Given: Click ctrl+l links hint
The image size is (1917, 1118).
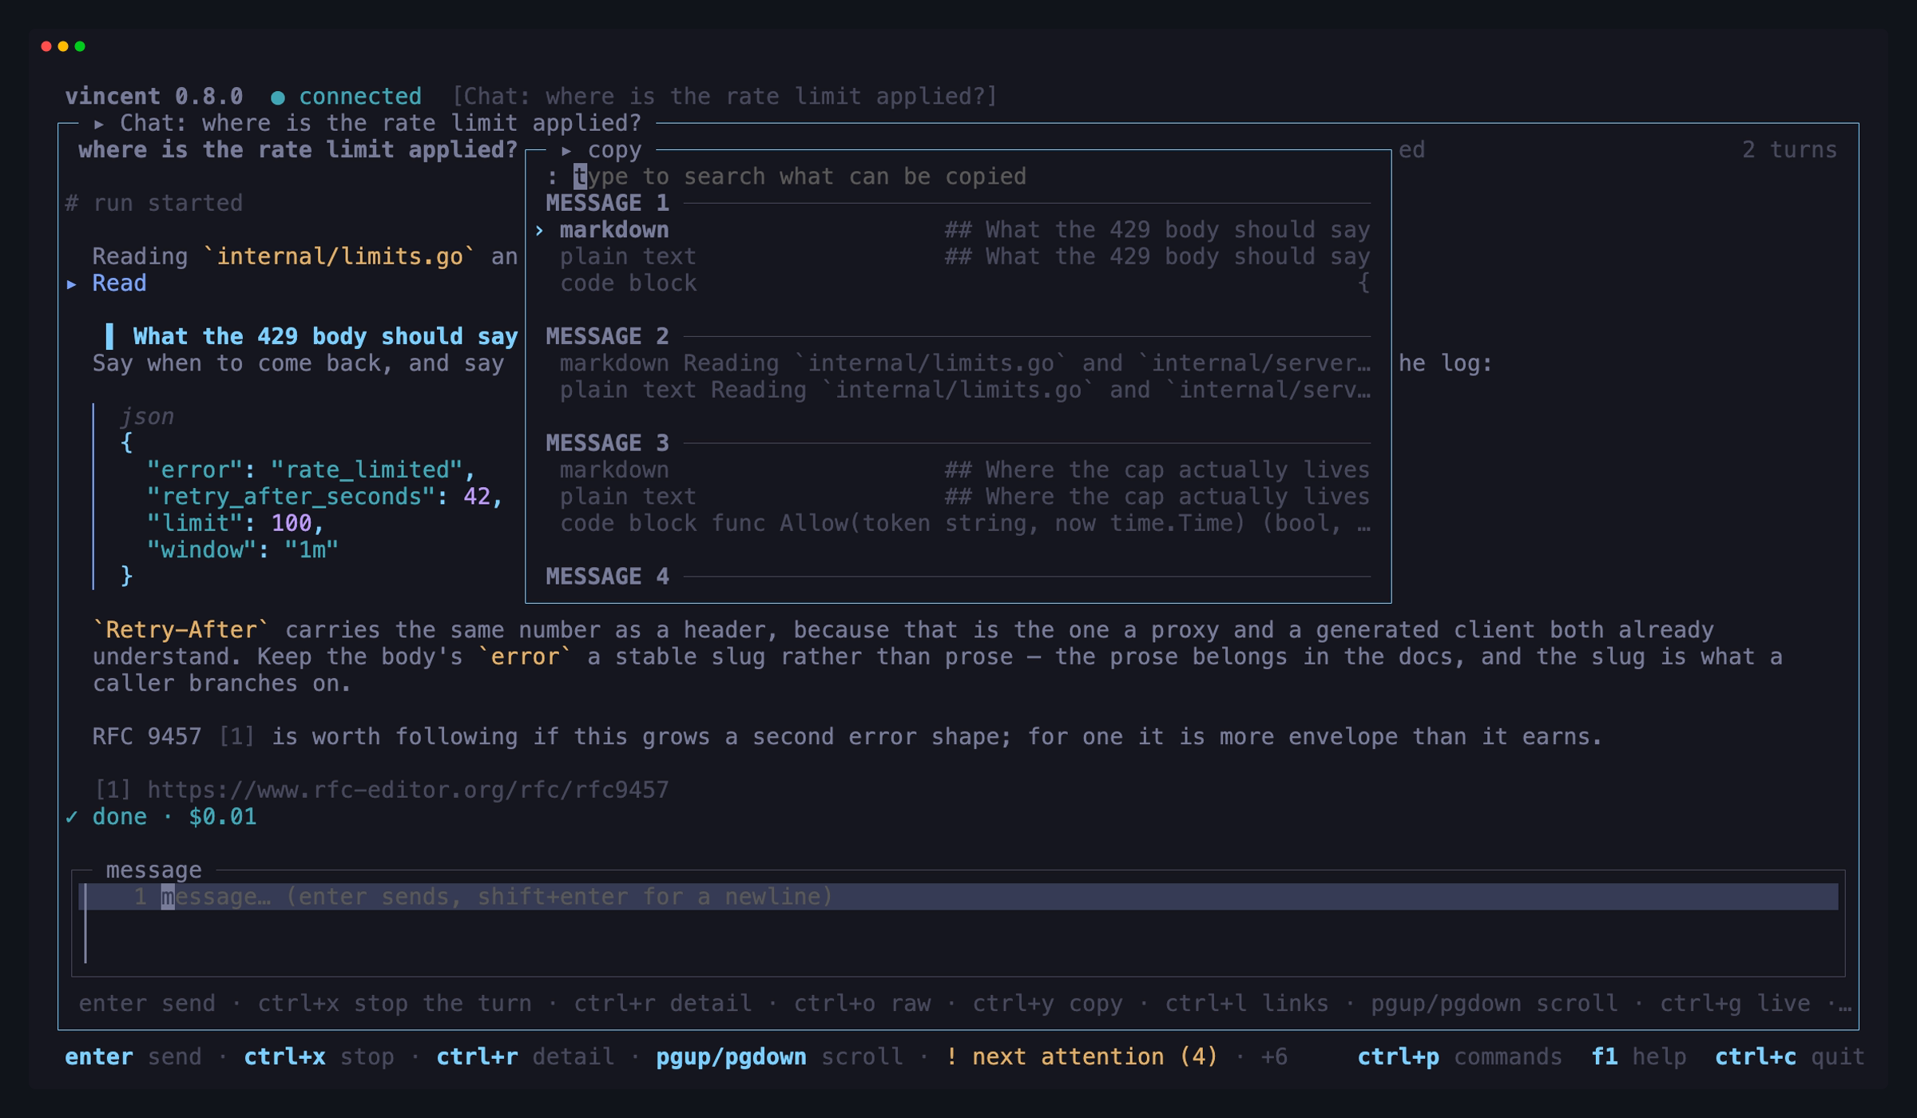Looking at the screenshot, I should click(x=1247, y=1004).
